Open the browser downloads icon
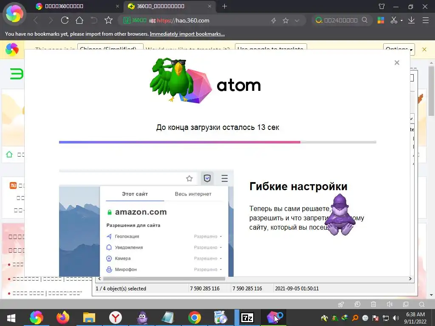The height and width of the screenshot is (326, 435). [x=411, y=20]
